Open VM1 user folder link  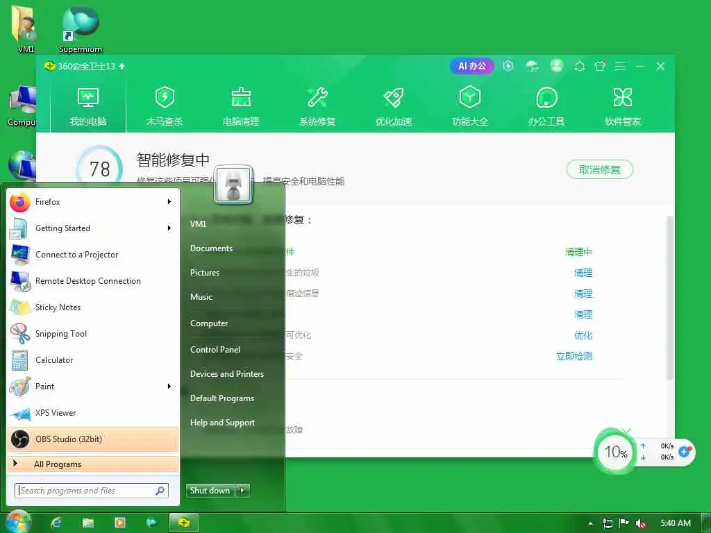click(x=198, y=224)
